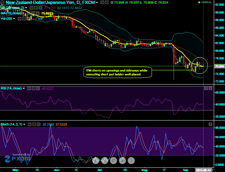Open main series settings gear
225x172 pixels.
coord(107,2)
